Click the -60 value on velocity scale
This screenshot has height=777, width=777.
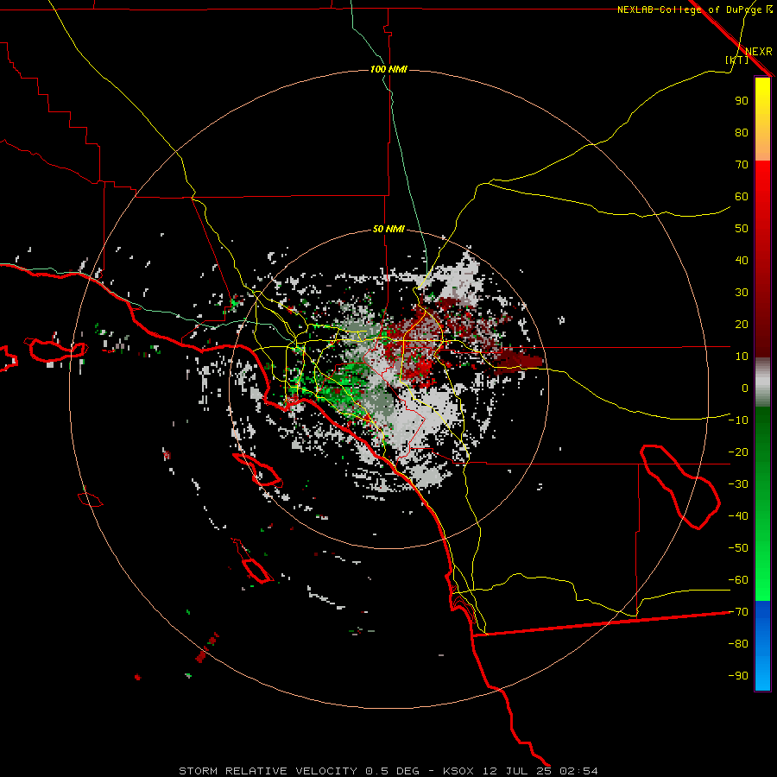click(x=738, y=580)
